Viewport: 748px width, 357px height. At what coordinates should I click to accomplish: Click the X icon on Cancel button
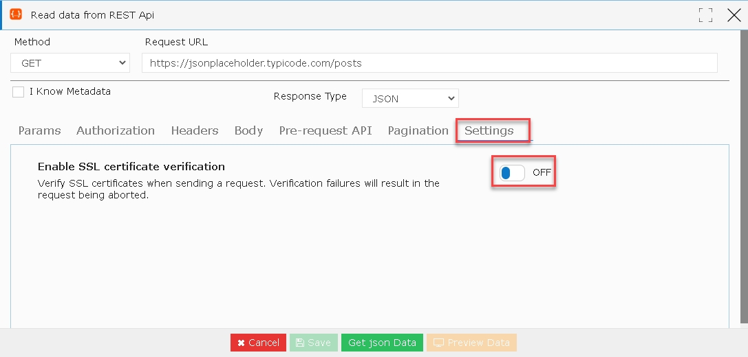(241, 343)
